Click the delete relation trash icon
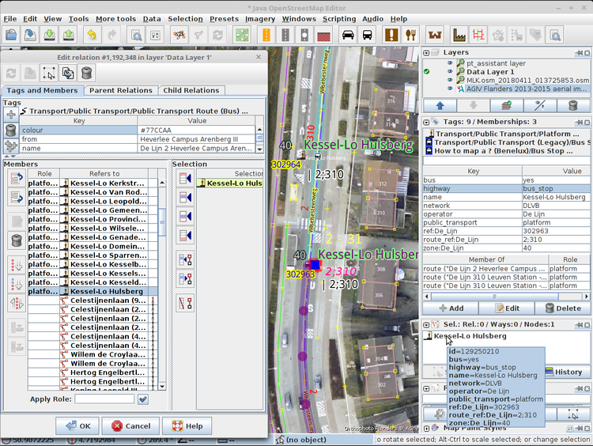Viewport: 593px width, 446px height. click(87, 73)
